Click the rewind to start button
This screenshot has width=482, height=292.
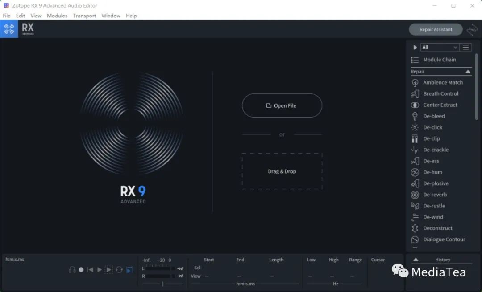[x=90, y=270]
